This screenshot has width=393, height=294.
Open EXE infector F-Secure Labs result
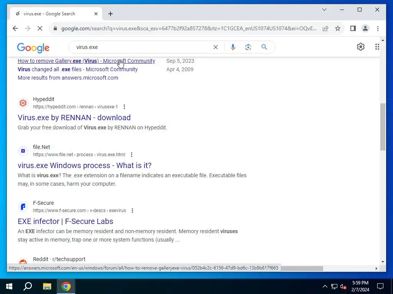(x=65, y=221)
